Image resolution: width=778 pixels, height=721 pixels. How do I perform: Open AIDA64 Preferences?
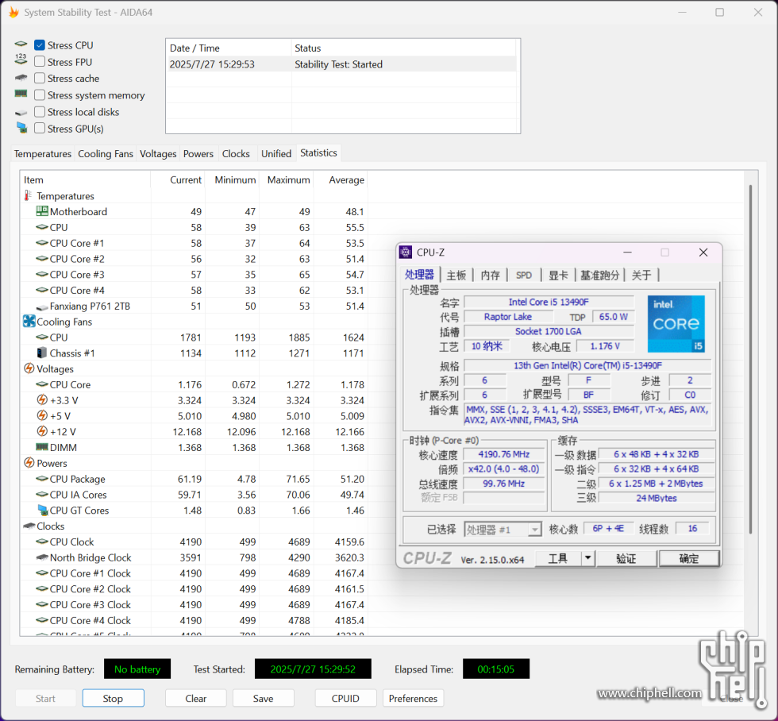pos(413,698)
